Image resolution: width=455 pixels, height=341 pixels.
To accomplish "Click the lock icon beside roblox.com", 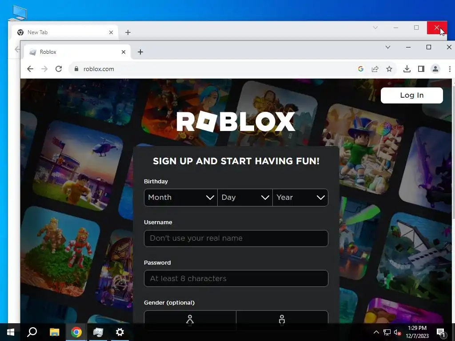I will click(76, 69).
